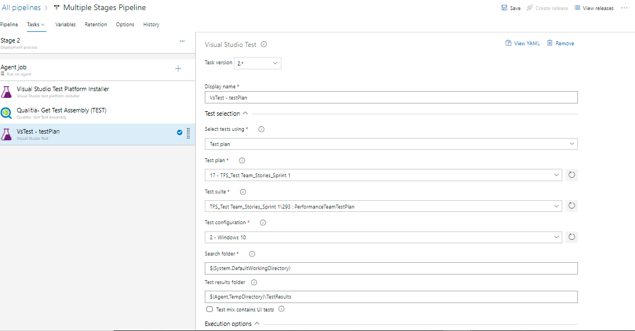Open the Task version dropdown

tap(257, 63)
